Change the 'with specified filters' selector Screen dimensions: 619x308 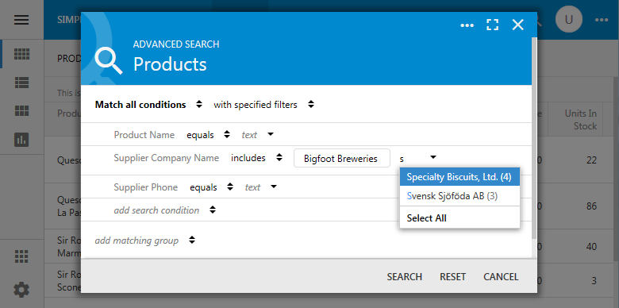[263, 105]
